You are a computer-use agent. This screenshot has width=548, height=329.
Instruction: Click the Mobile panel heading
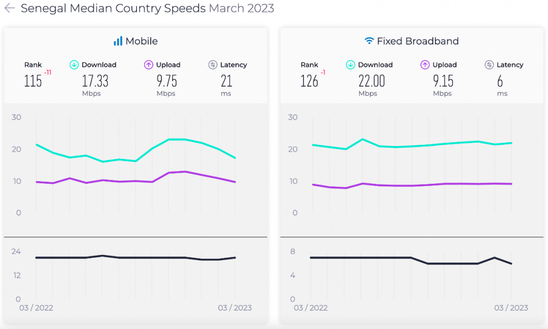click(x=142, y=41)
